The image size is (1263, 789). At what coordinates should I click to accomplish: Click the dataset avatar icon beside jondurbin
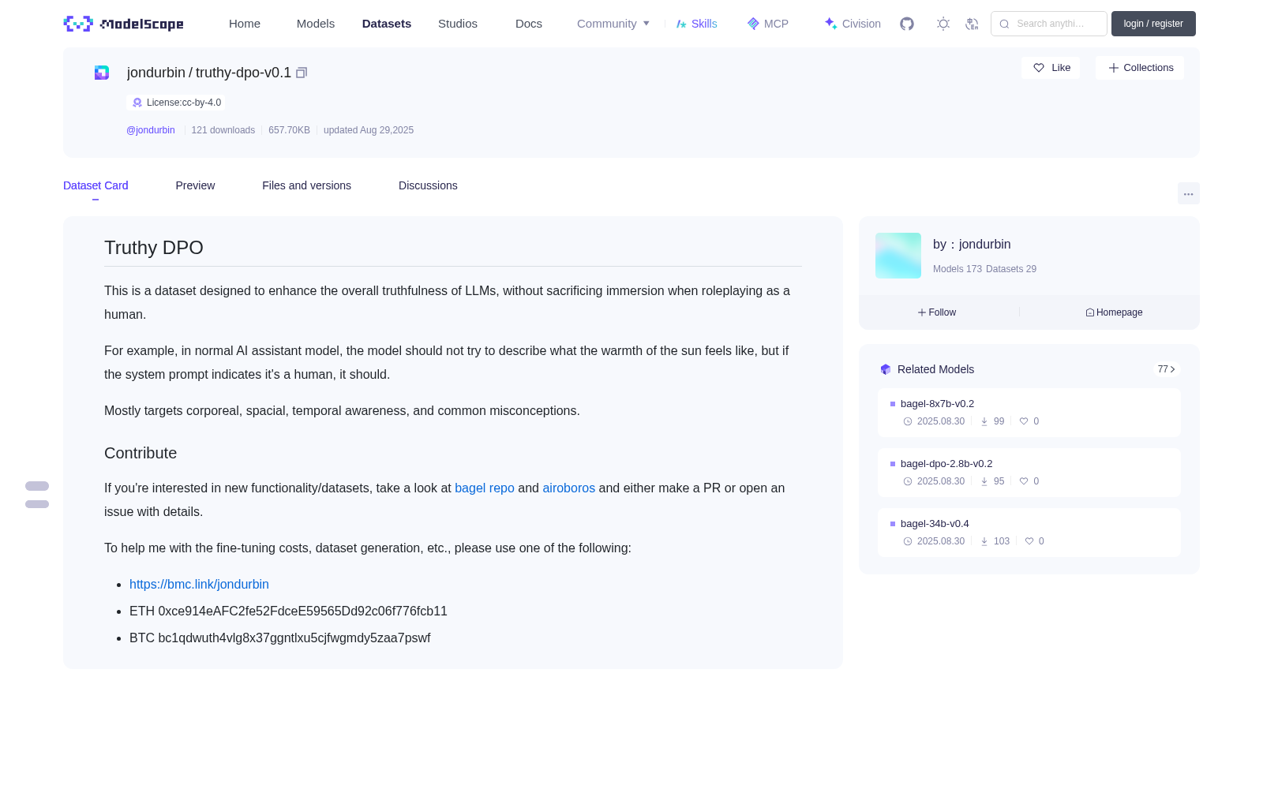[x=102, y=73]
